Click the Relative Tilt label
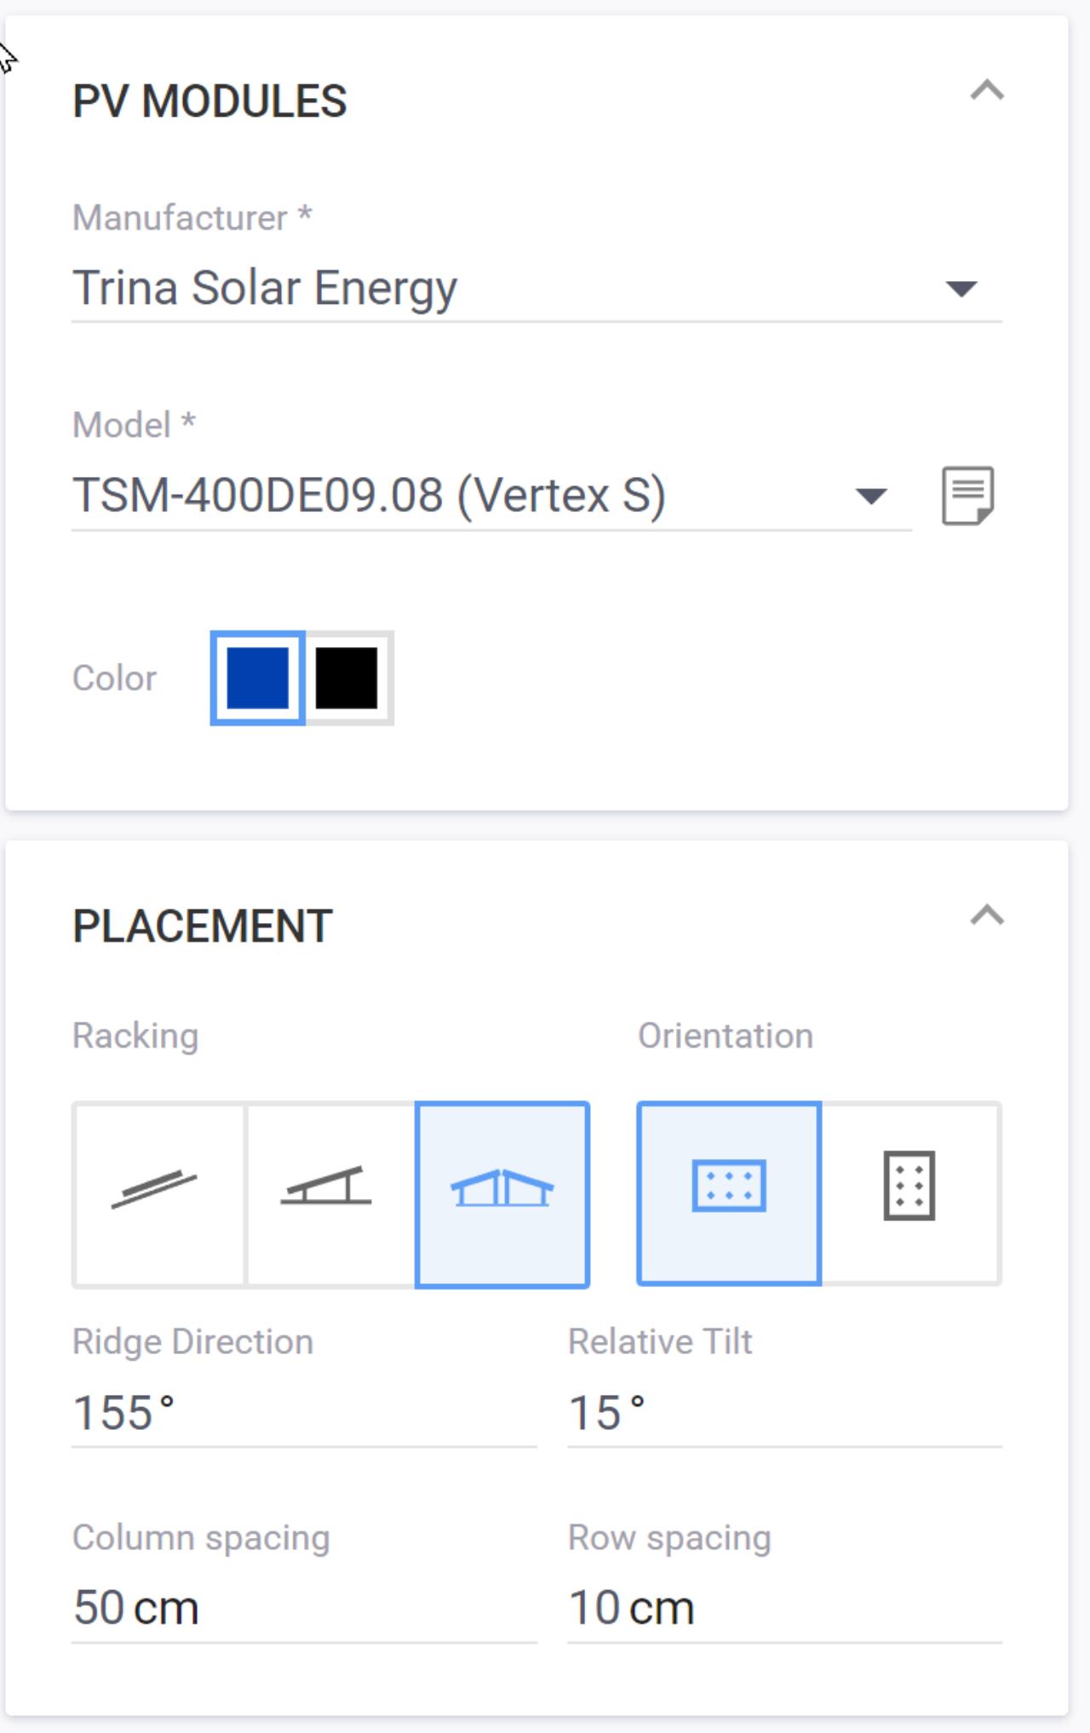Viewport: 1090px width, 1733px height. pyautogui.click(x=660, y=1342)
